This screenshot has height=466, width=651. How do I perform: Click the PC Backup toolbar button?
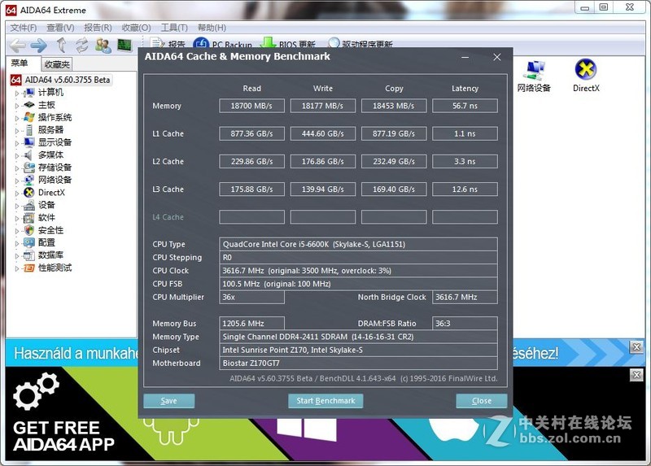223,44
